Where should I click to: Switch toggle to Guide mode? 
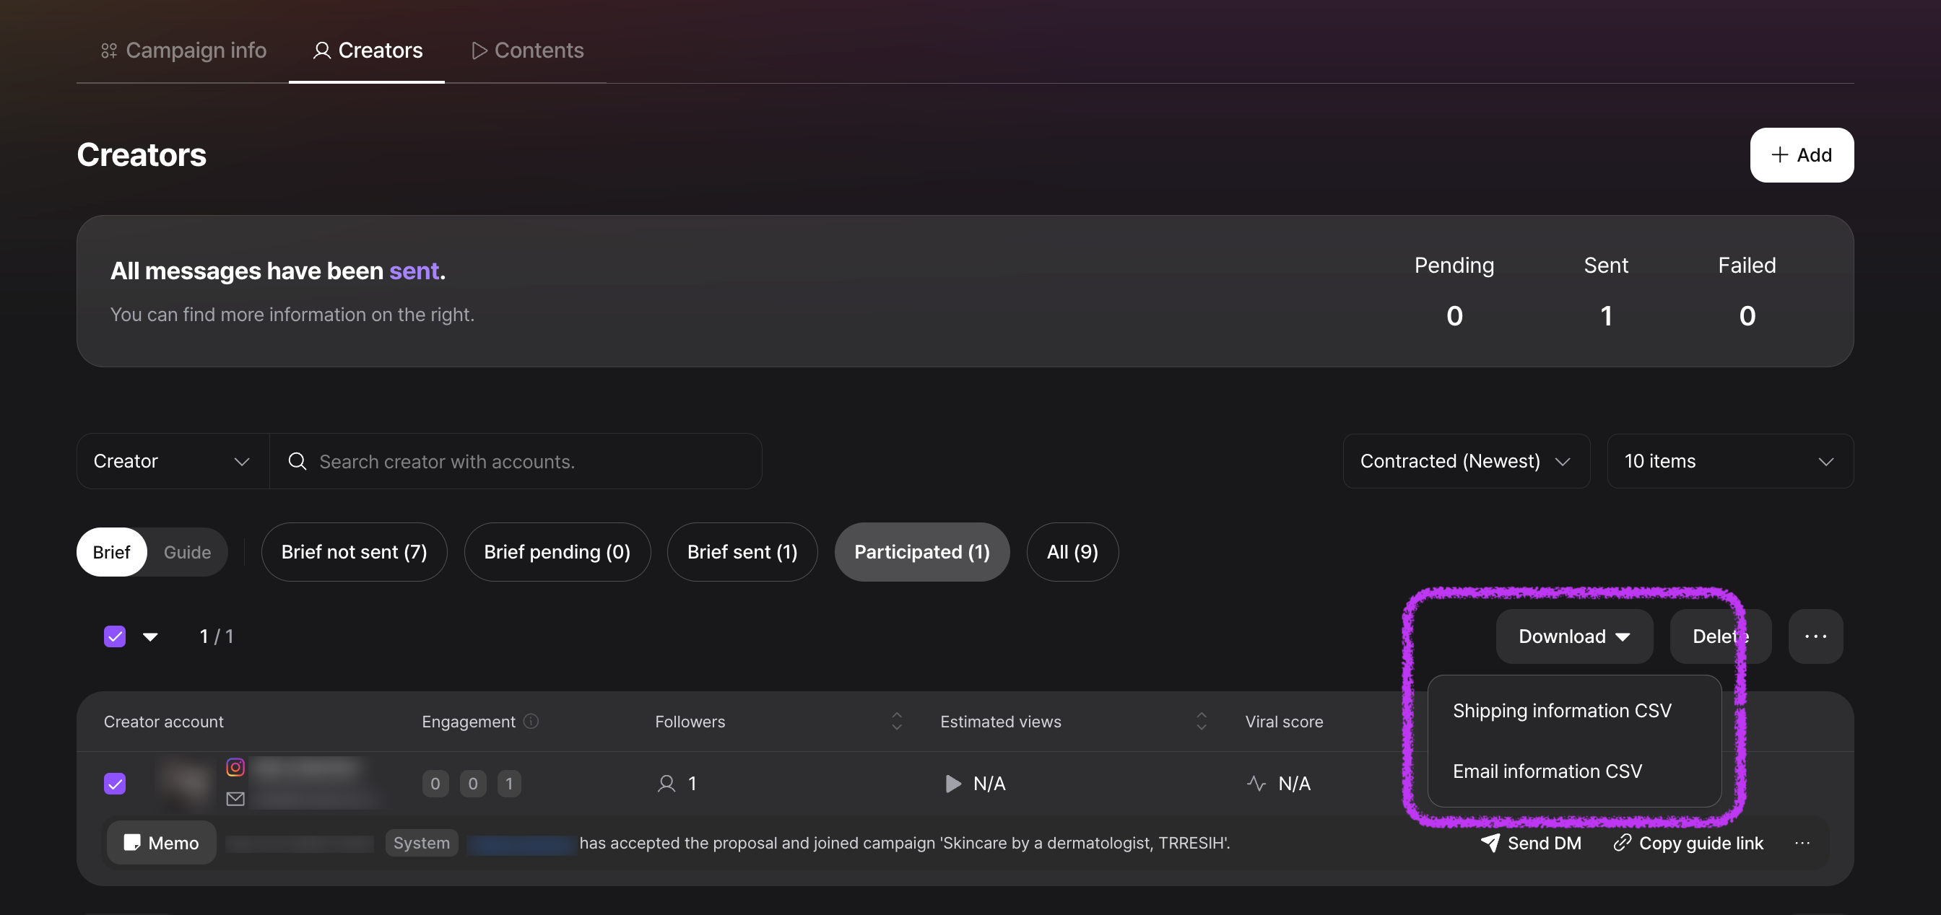(187, 552)
